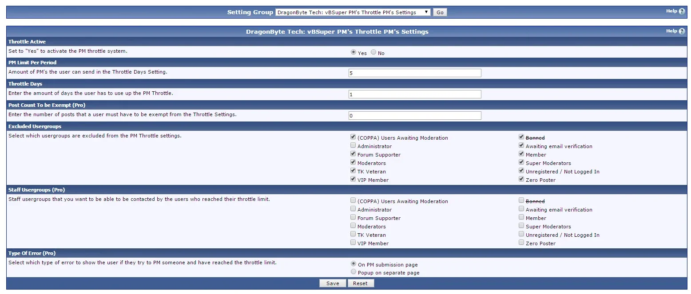Click the Throttle Days section heading
Image resolution: width=691 pixels, height=294 pixels.
(25, 84)
